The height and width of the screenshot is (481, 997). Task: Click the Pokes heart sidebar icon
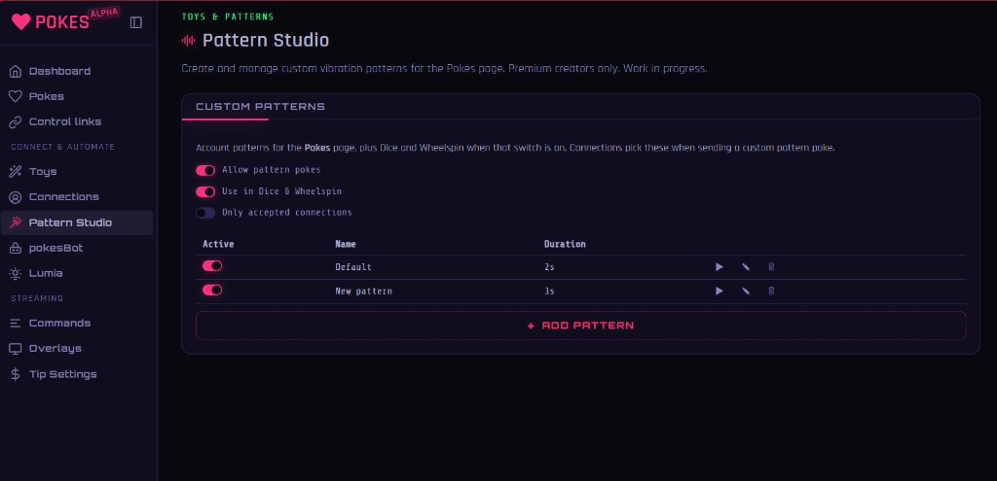tap(16, 96)
